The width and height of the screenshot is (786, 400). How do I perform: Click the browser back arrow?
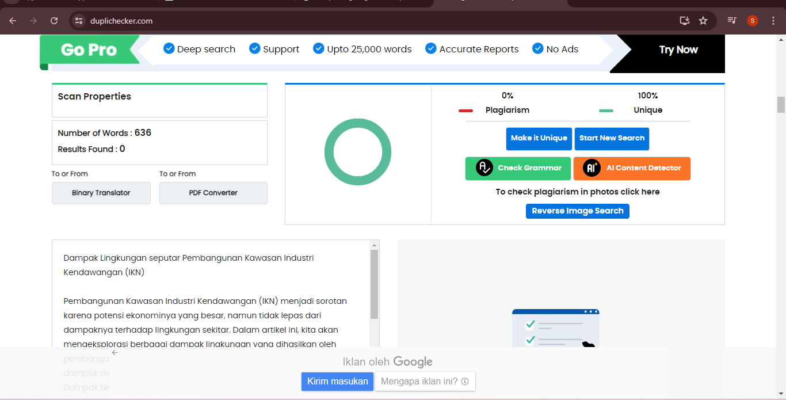click(13, 21)
